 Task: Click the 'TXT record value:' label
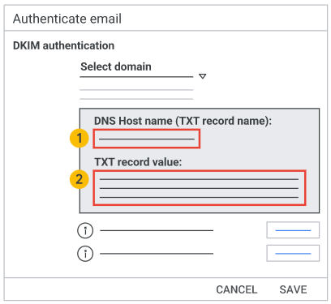tap(138, 162)
